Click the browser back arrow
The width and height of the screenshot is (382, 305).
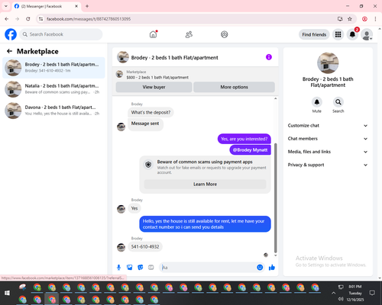7,19
